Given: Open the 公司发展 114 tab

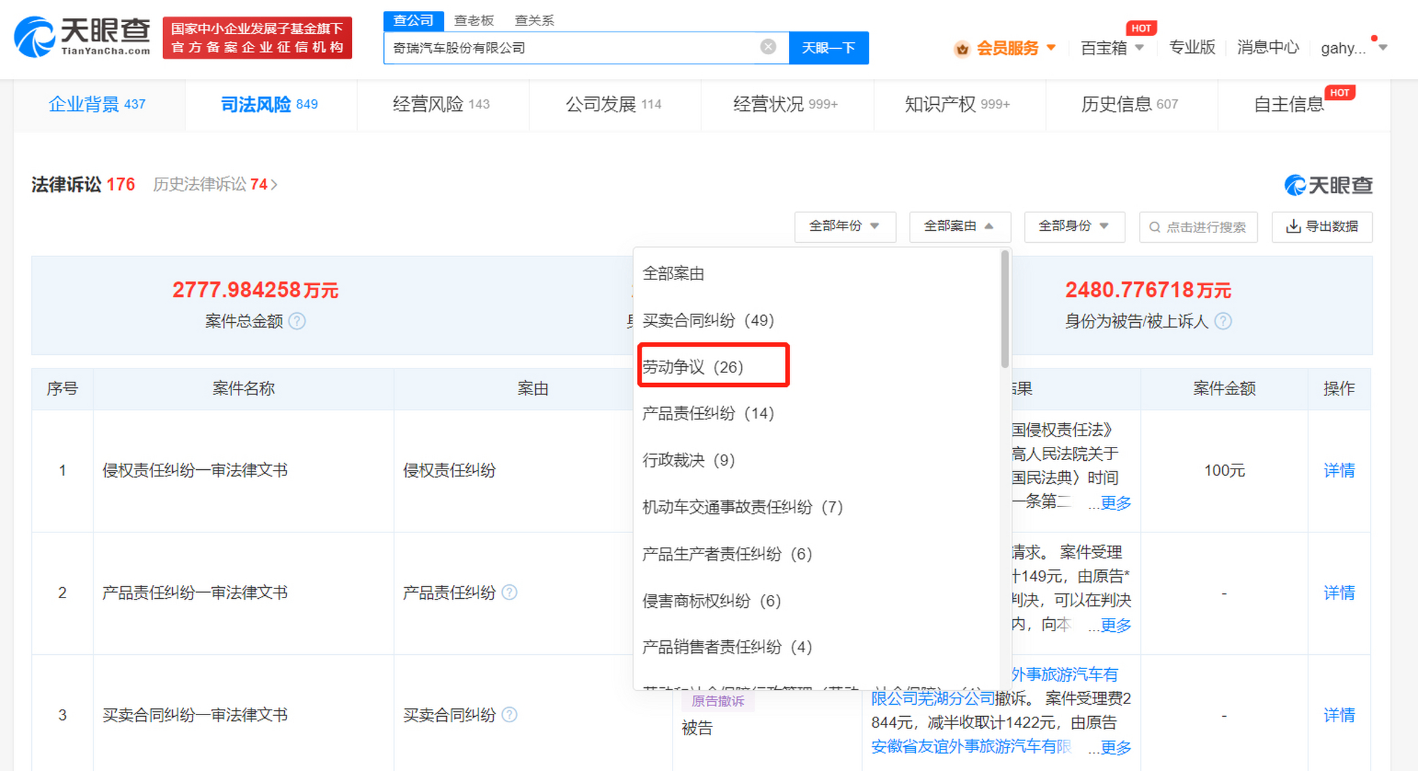Looking at the screenshot, I should (615, 105).
